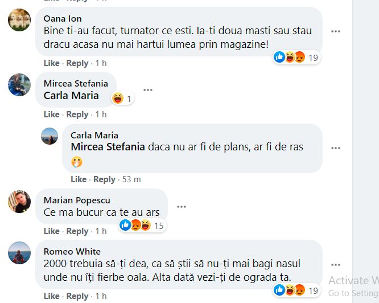379x303 pixels.
Task: Open Oana Ion's profile picture
Action: [19, 21]
